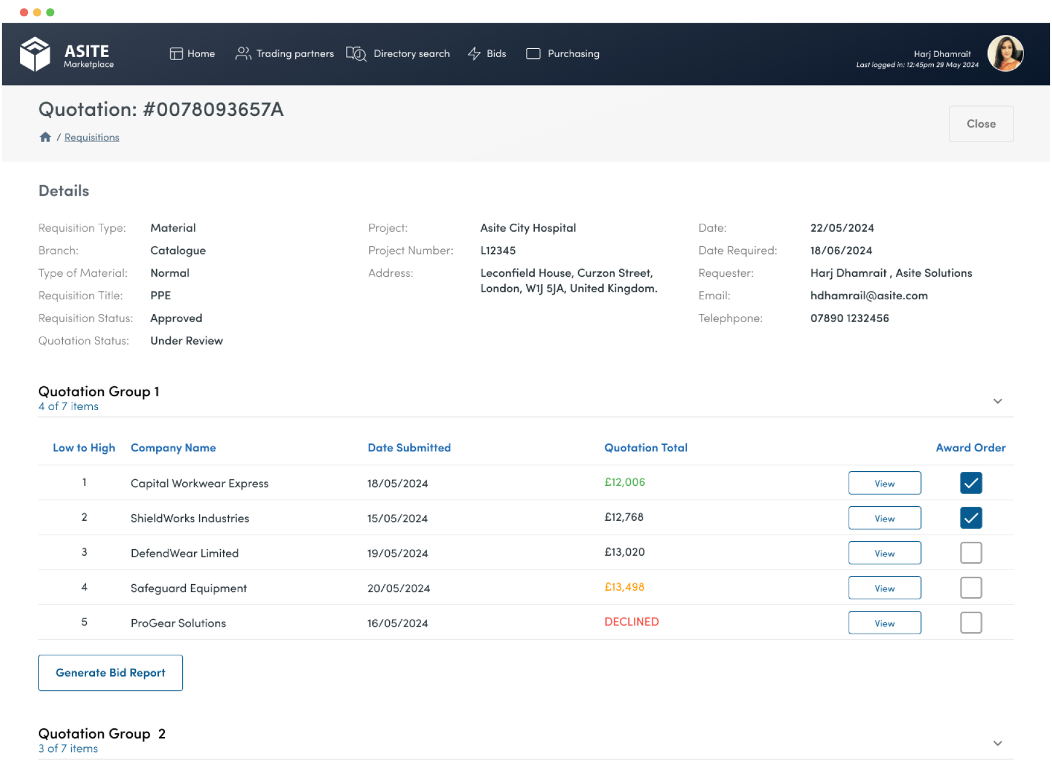View Safeguard Equipment quotation
The width and height of the screenshot is (1052, 770).
pyautogui.click(x=884, y=588)
